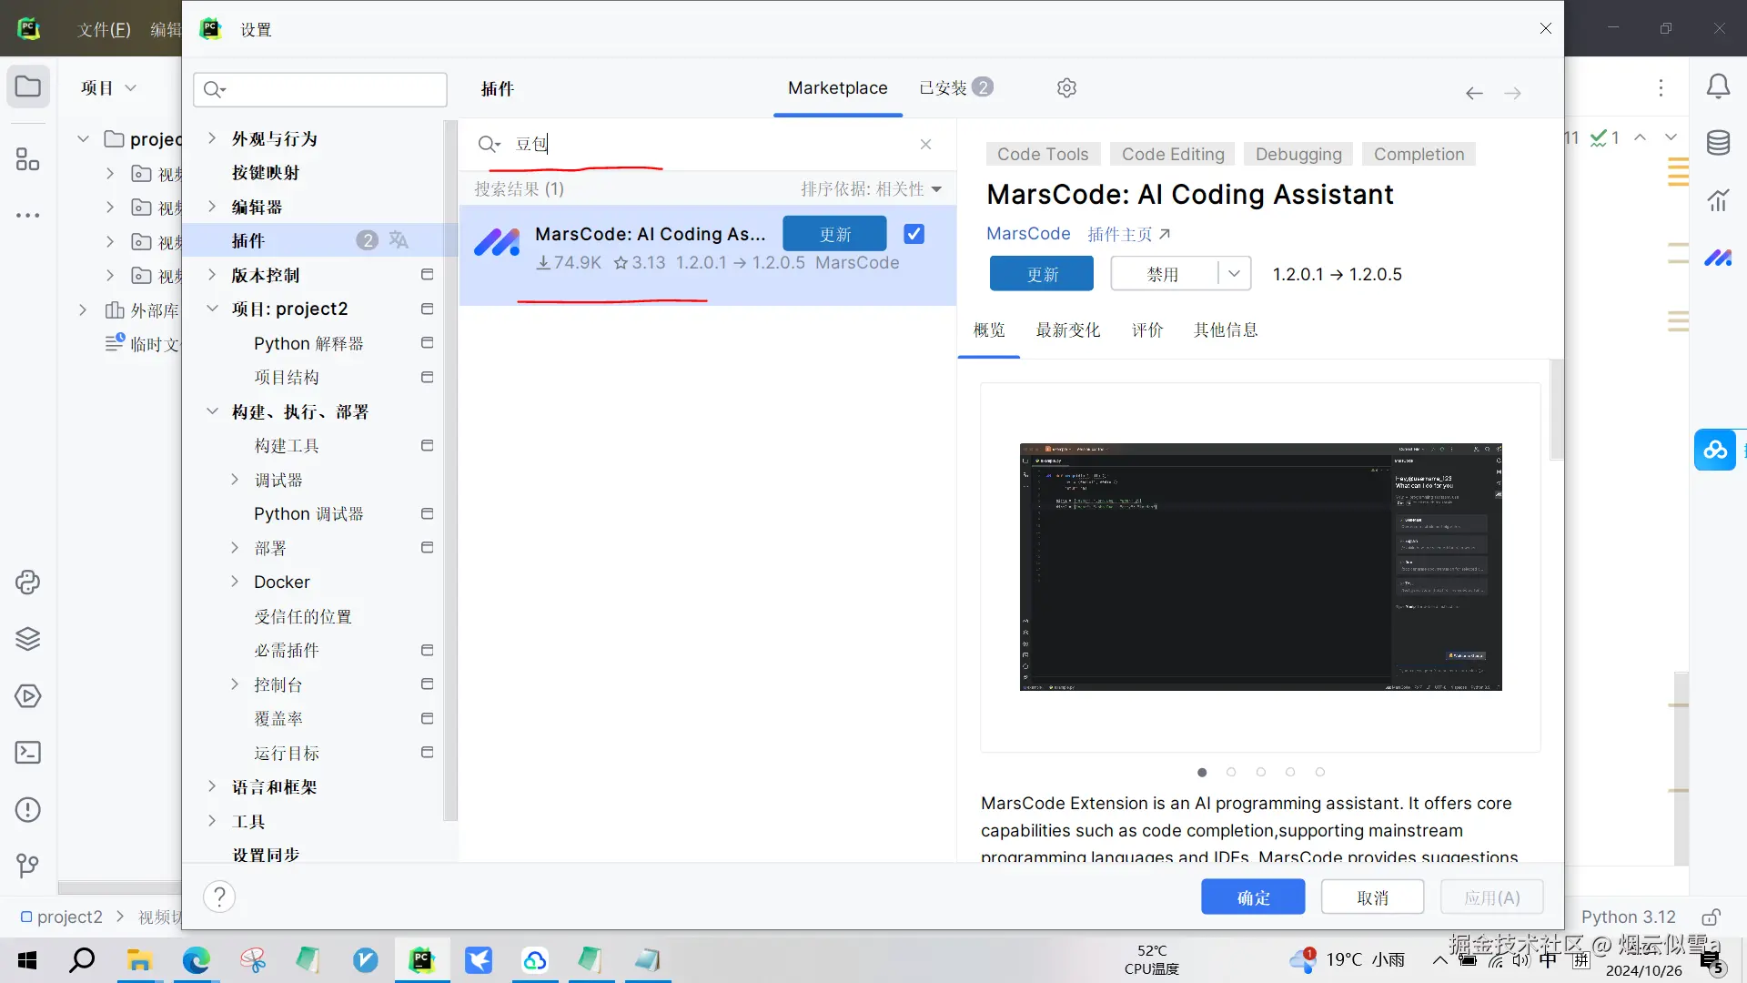Clear the plugin search text
This screenshot has width=1747, height=983.
(x=925, y=144)
